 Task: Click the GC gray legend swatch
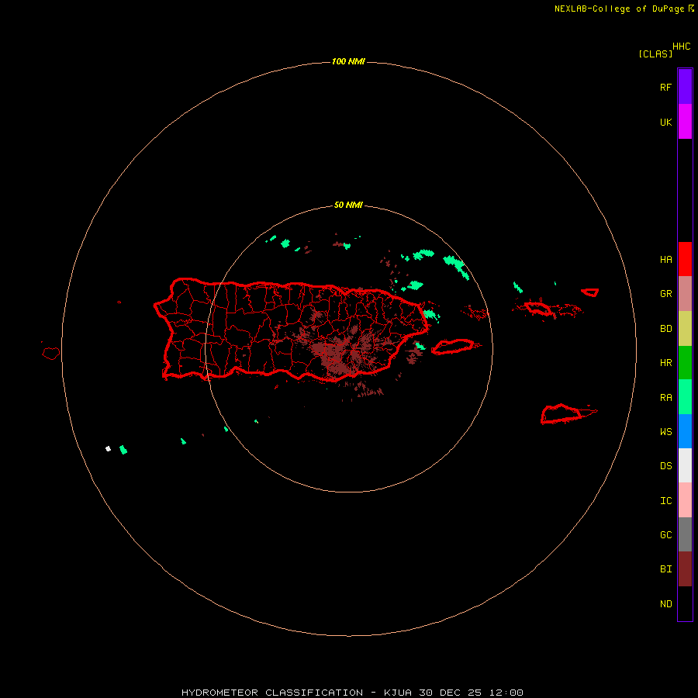coord(685,534)
